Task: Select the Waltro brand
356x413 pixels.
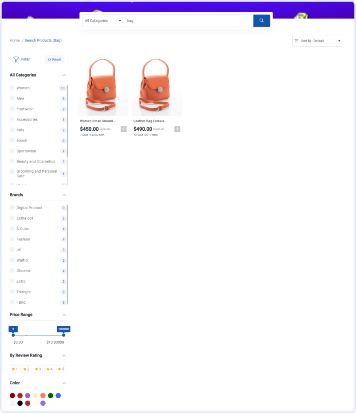Action: [x=12, y=260]
